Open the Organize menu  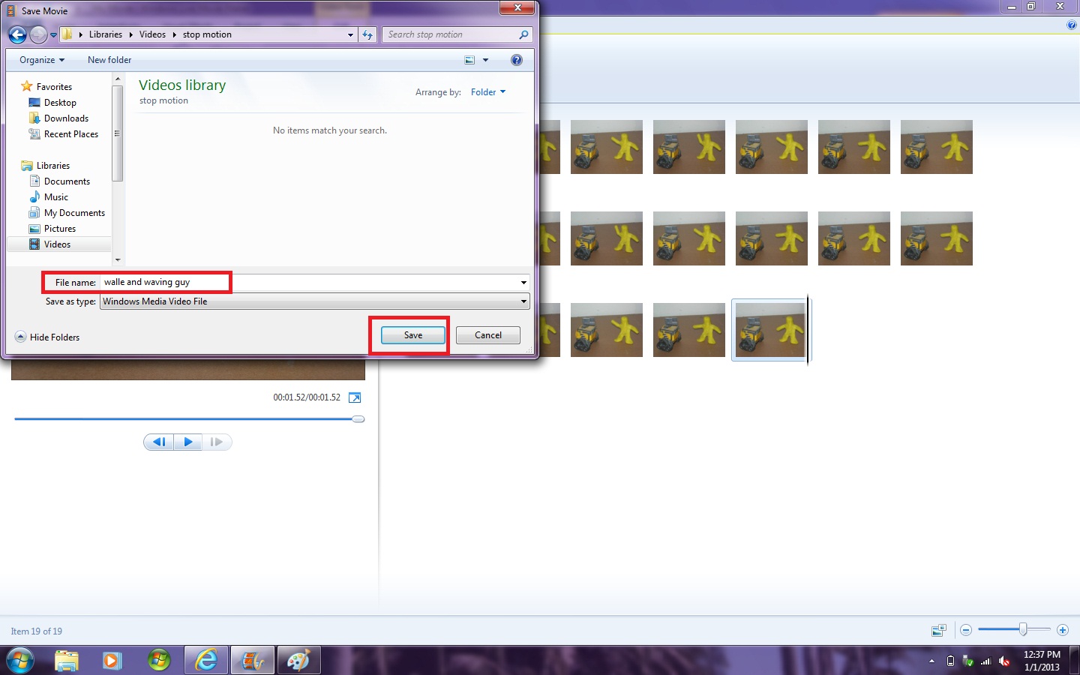tap(42, 60)
